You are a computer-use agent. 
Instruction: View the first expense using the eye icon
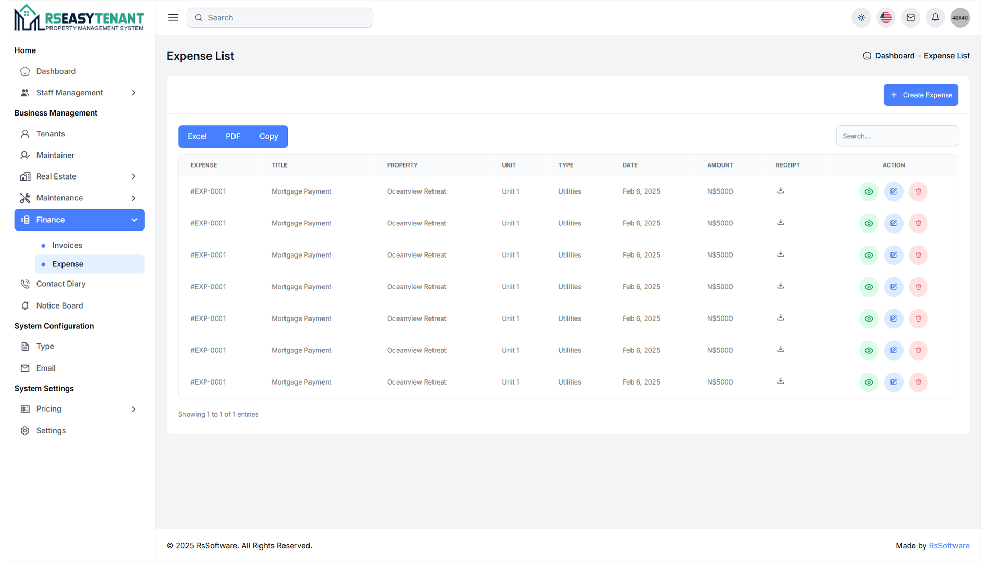click(869, 191)
